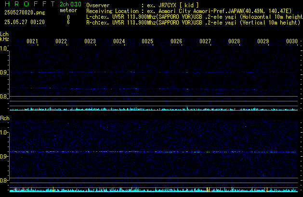Click time marker 0021
This screenshot has width=303, height=197.
[32, 41]
